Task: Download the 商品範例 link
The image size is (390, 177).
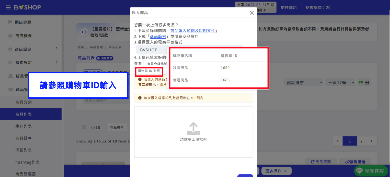Action: click(x=158, y=36)
